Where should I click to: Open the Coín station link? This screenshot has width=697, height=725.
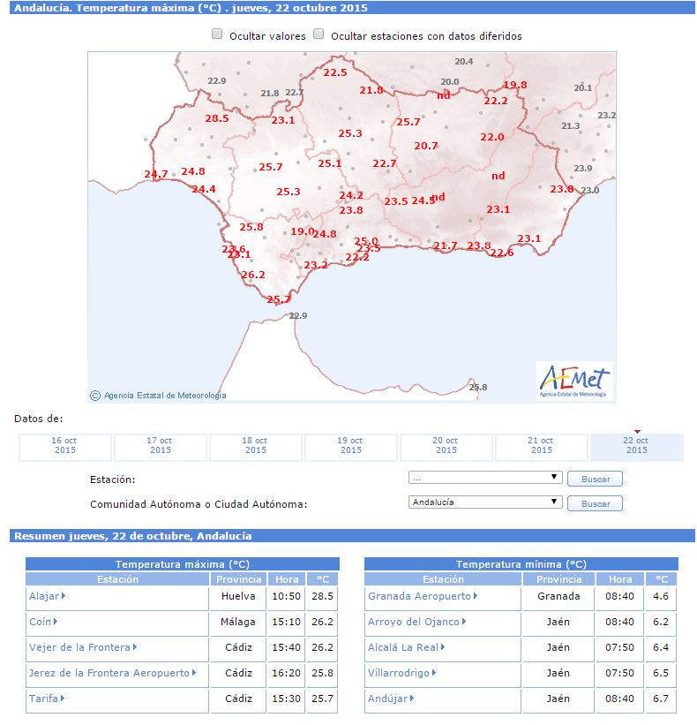click(41, 622)
